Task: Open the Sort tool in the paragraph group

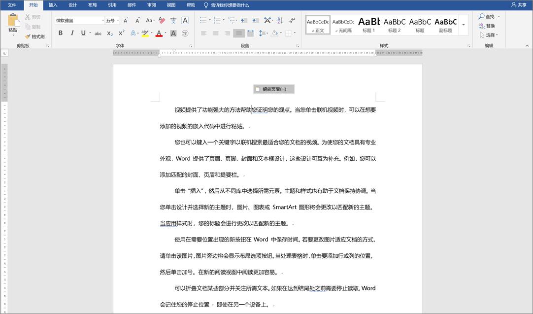Action: coord(279,21)
